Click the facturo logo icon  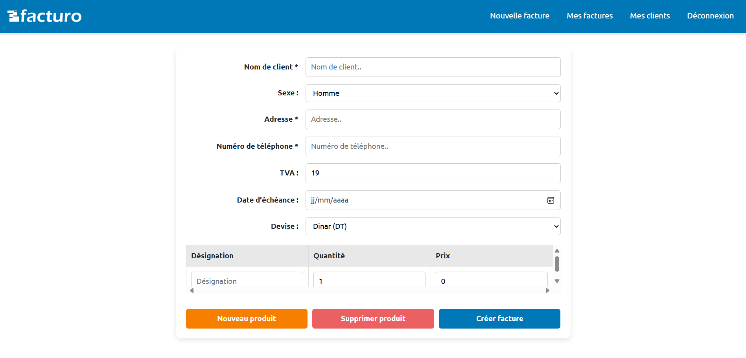click(x=13, y=16)
